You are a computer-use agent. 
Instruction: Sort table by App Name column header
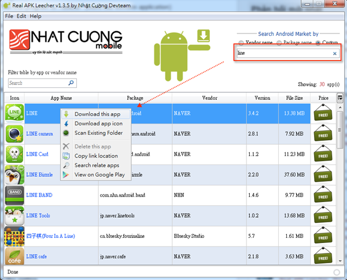pyautogui.click(x=61, y=98)
